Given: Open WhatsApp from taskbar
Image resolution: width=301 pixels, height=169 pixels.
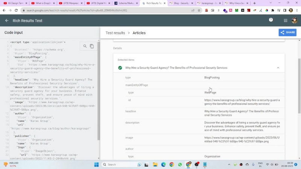Looking at the screenshot, I should (180, 164).
